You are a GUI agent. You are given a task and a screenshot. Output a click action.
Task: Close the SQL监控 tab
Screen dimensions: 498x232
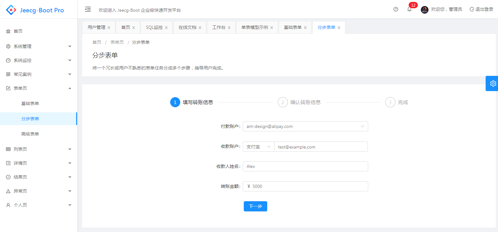click(166, 28)
